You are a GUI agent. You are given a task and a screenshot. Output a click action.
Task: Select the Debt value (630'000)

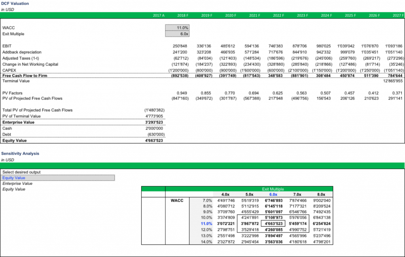point(156,135)
